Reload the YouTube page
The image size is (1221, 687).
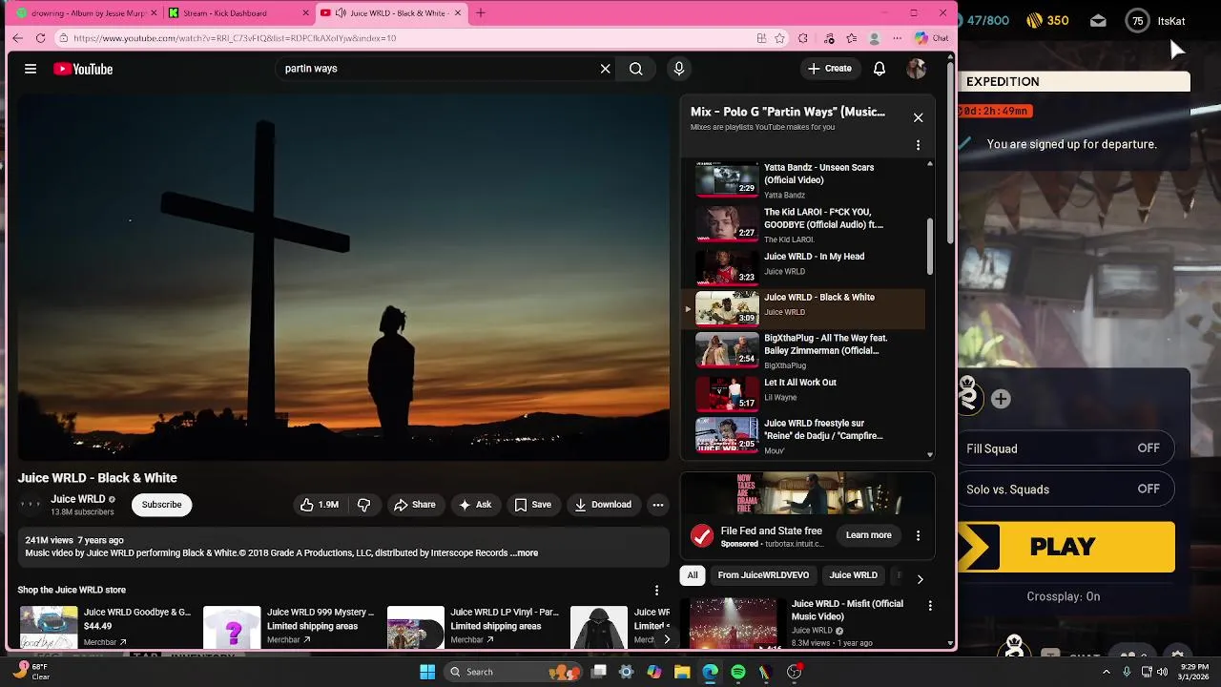[40, 38]
